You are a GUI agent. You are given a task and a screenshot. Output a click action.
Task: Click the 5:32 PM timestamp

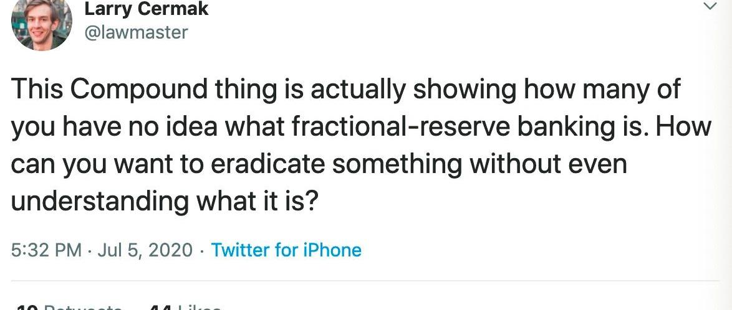47,250
